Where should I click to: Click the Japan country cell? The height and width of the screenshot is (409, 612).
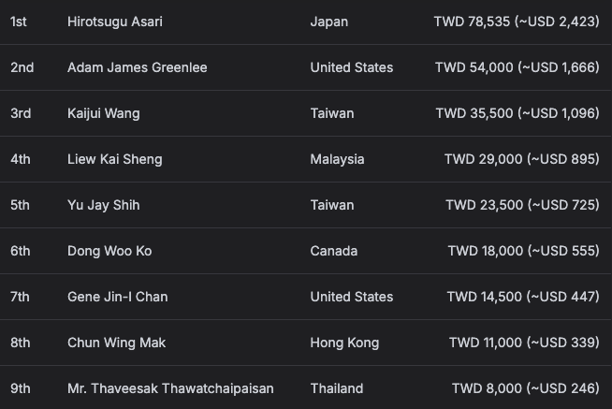(x=329, y=22)
